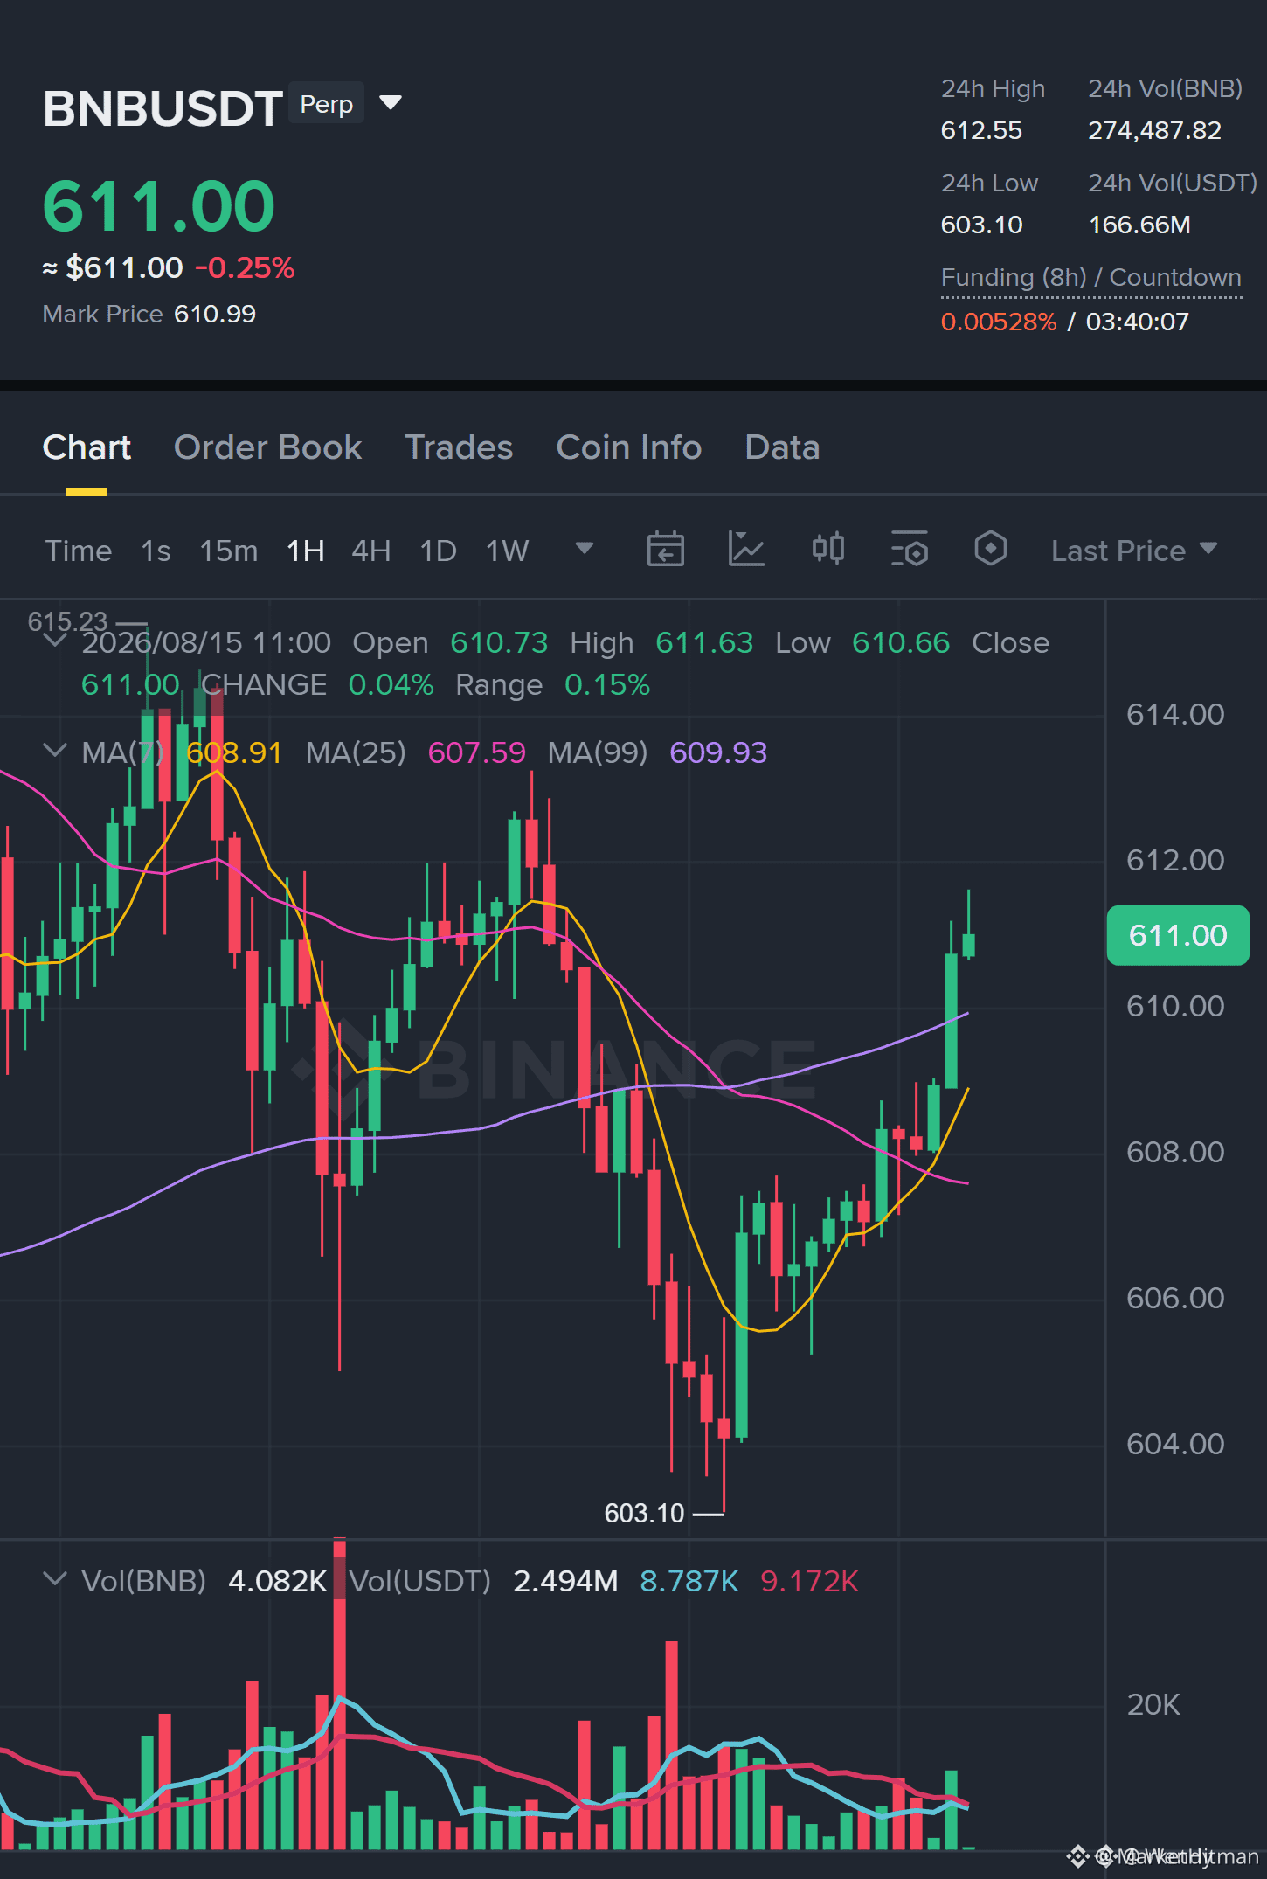Click the High value 611.63
This screenshot has height=1879, width=1267.
coord(704,642)
